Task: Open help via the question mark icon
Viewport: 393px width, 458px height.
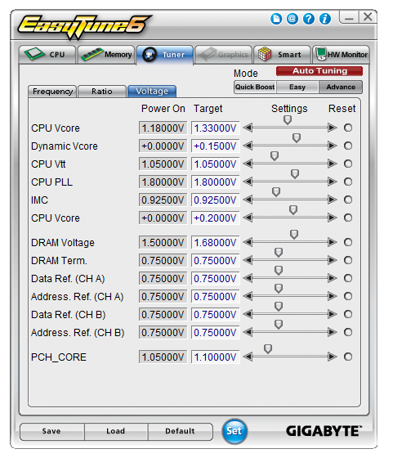Action: [x=308, y=19]
